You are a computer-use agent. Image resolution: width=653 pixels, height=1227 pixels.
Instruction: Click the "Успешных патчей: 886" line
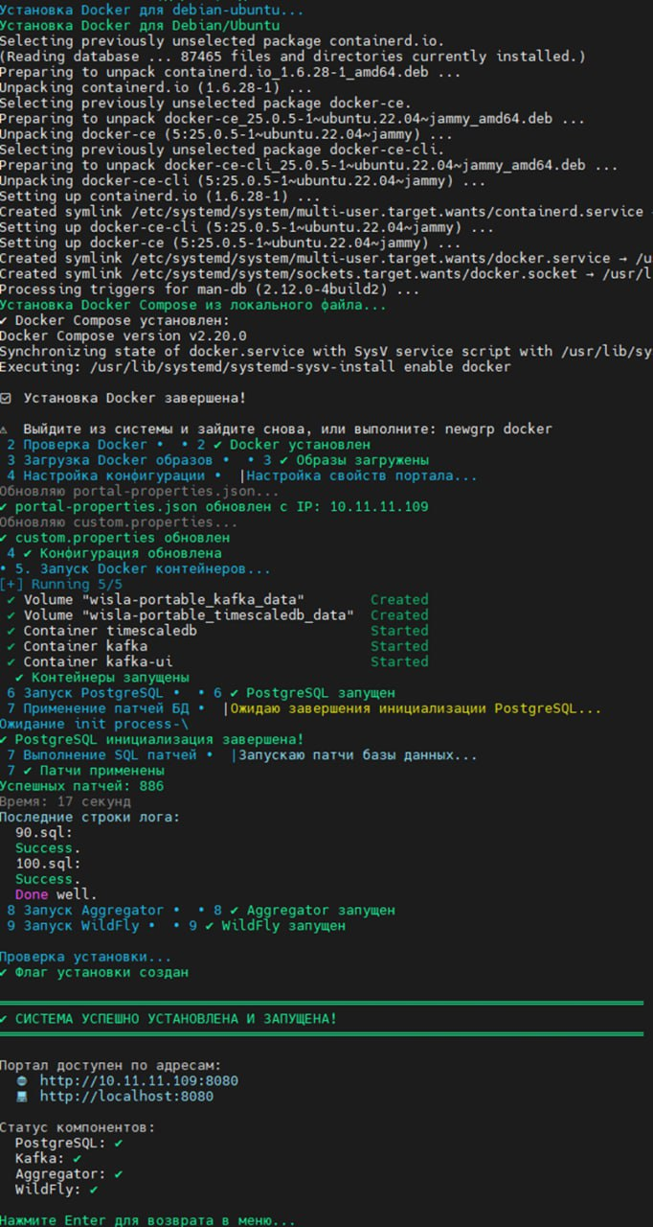81,786
